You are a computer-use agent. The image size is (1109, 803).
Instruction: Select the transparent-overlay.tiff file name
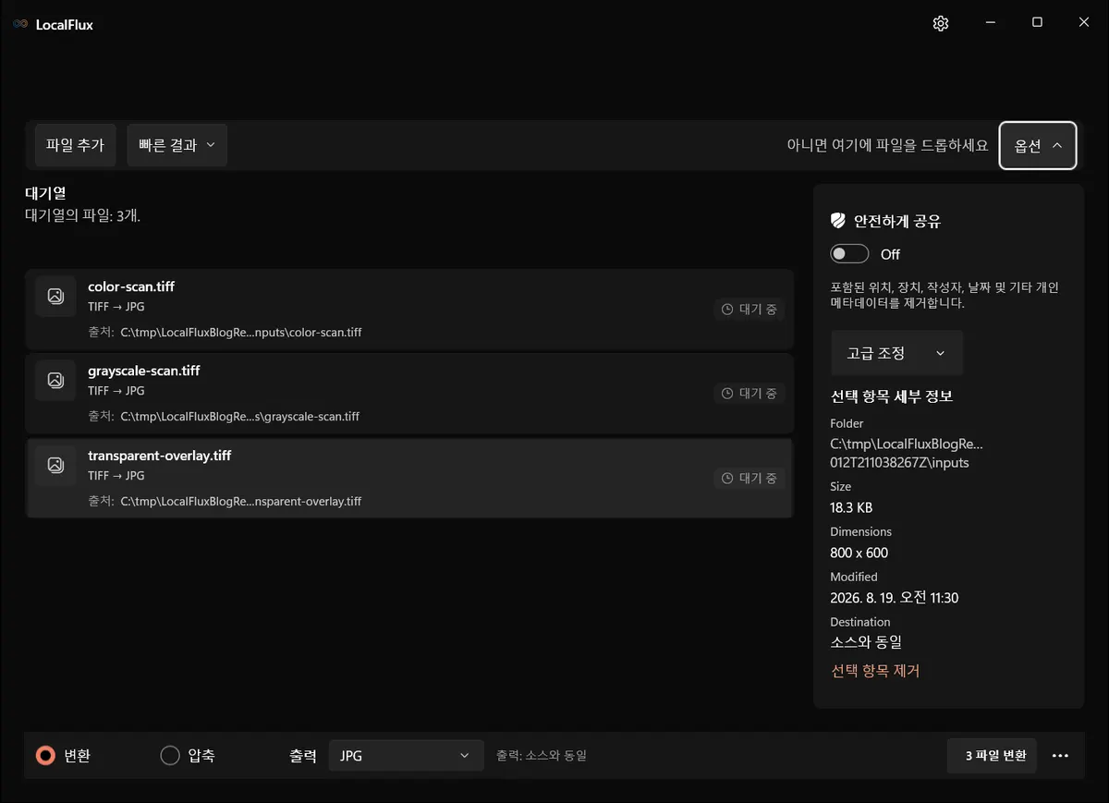(x=160, y=456)
